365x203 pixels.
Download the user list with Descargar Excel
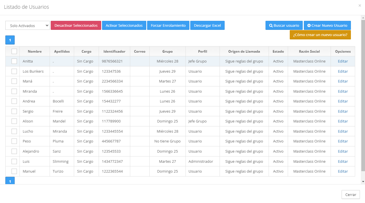pyautogui.click(x=207, y=25)
